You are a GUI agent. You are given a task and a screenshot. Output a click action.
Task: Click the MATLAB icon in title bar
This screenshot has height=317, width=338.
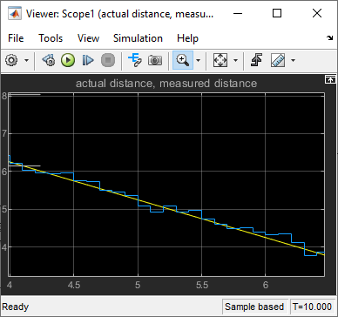[15, 13]
